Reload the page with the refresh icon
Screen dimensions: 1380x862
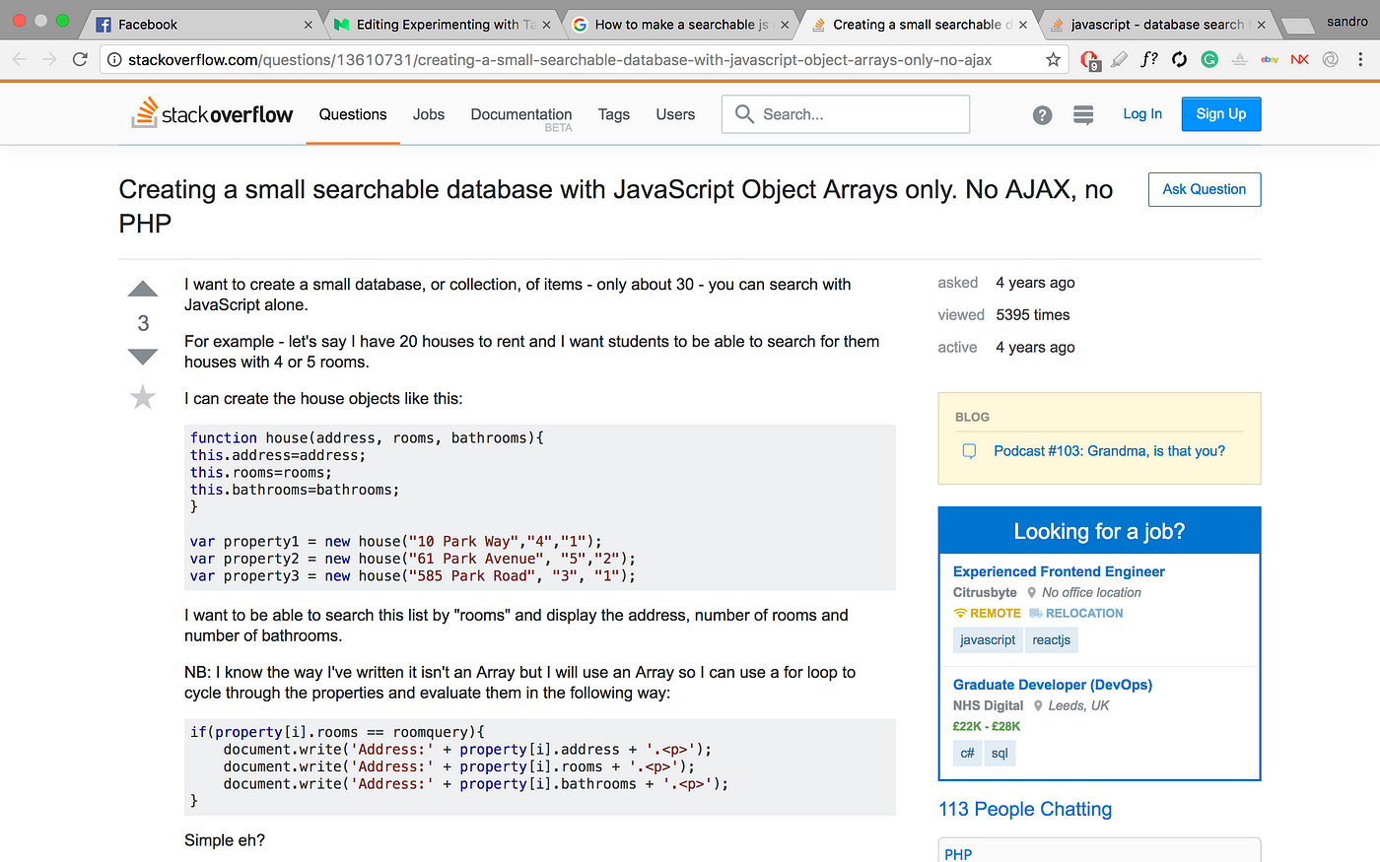click(x=81, y=60)
